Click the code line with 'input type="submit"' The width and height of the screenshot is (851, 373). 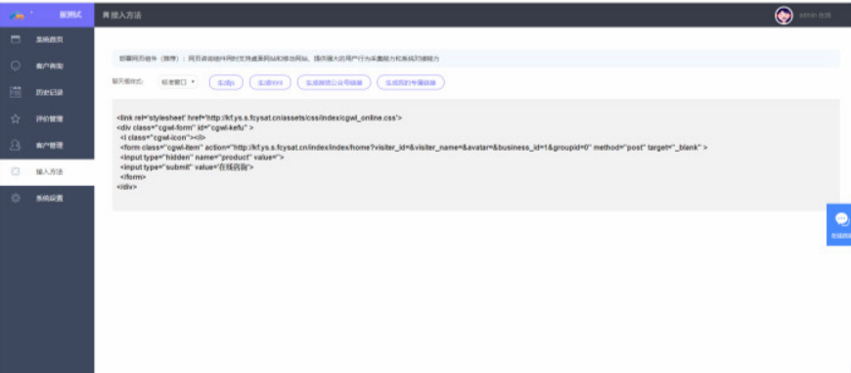point(187,167)
